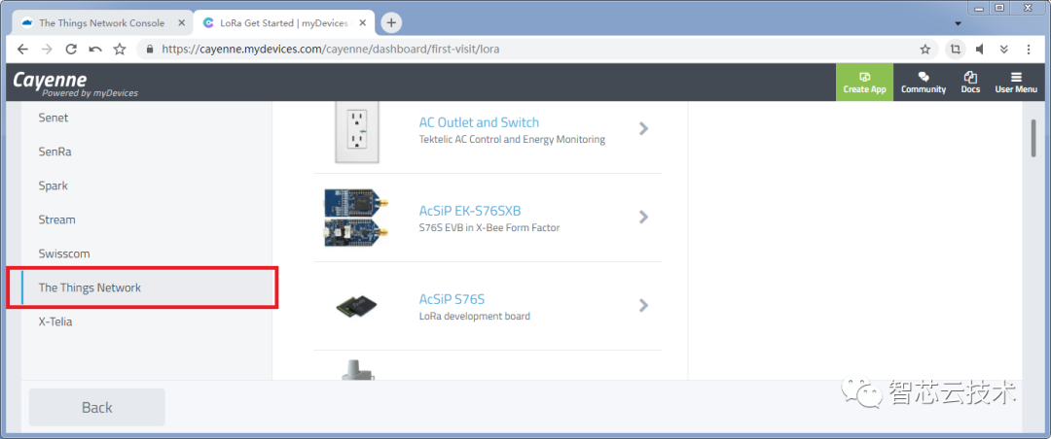Open the double-chevron extensions overflow
The width and height of the screenshot is (1051, 439).
(1004, 49)
